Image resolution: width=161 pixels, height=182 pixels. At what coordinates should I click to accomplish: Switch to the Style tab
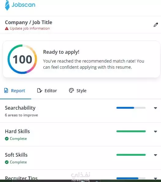[x=78, y=91]
